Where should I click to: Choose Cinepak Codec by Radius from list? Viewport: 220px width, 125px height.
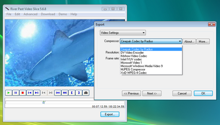coord(151,49)
